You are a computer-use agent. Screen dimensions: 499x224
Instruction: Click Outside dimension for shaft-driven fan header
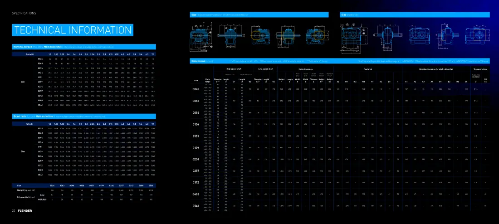[x=435, y=69]
